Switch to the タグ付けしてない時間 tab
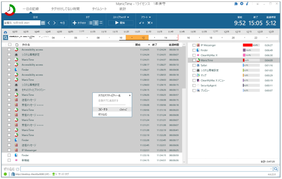The height and width of the screenshot is (179, 282). coord(65,9)
